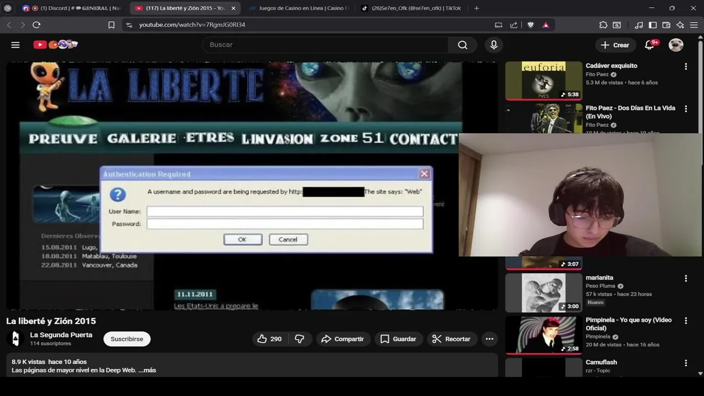This screenshot has width=704, height=396.
Task: Close the YouTube La liberté tab
Action: 233,8
